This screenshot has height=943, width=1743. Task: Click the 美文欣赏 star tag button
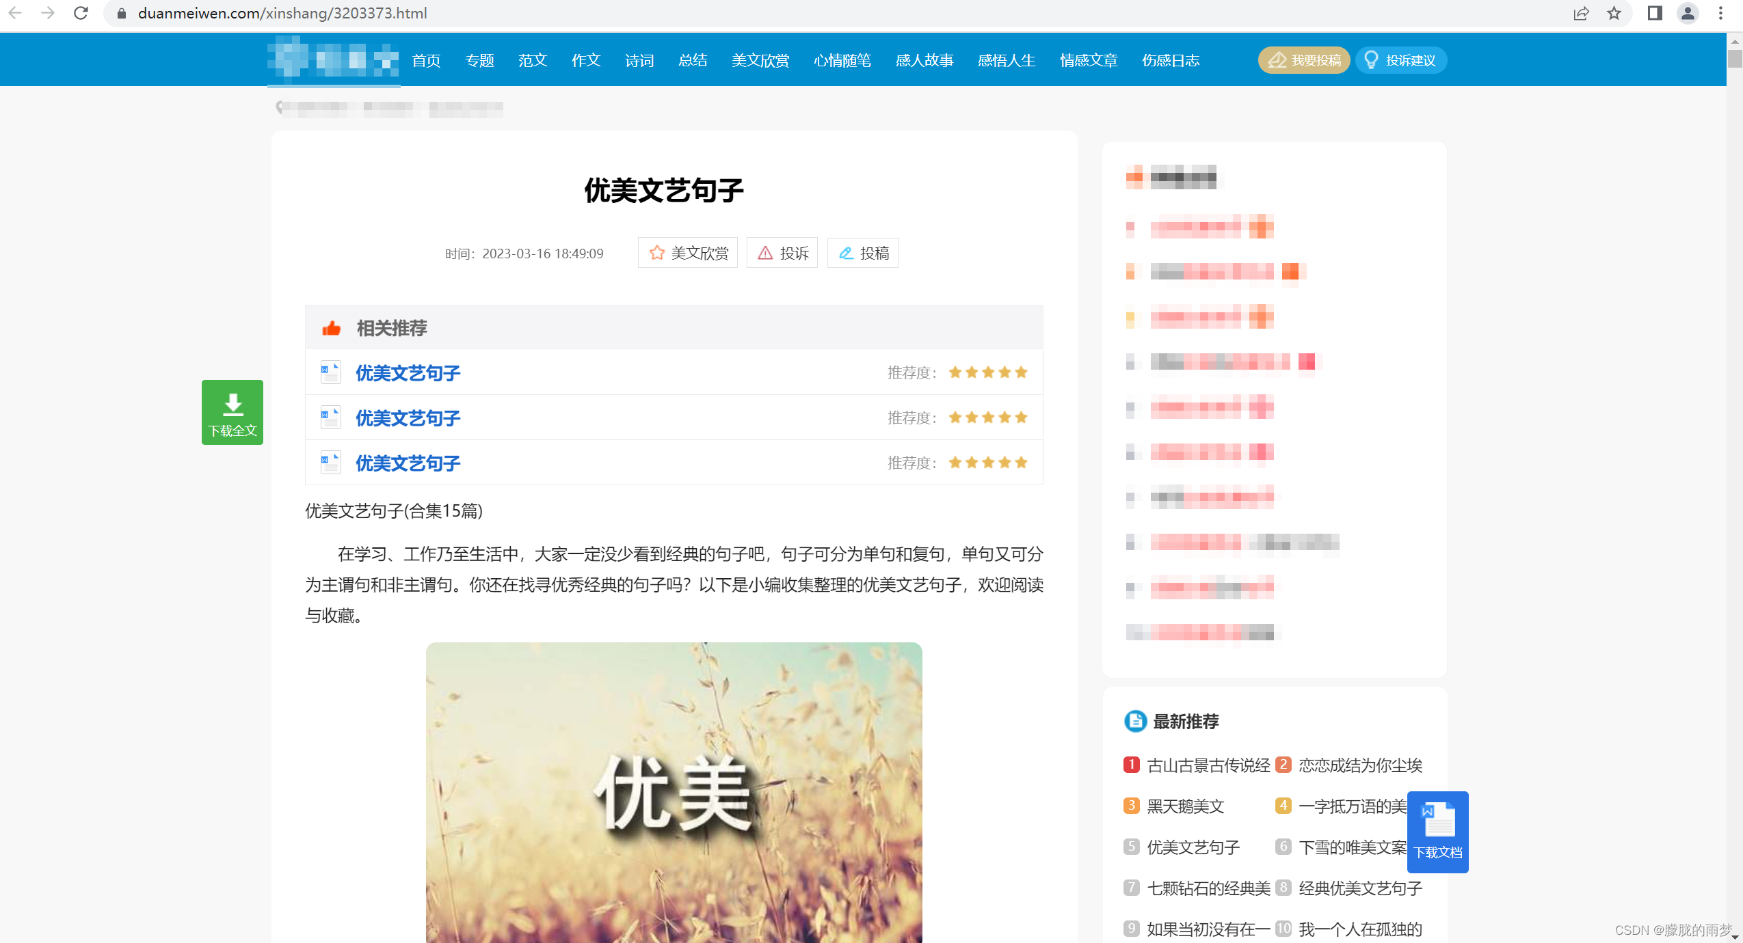[x=688, y=253]
